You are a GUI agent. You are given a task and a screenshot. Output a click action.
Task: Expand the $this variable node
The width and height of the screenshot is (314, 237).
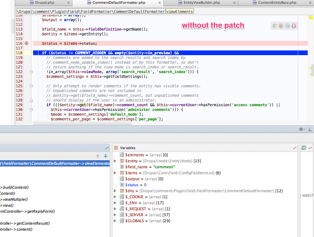[115, 191]
